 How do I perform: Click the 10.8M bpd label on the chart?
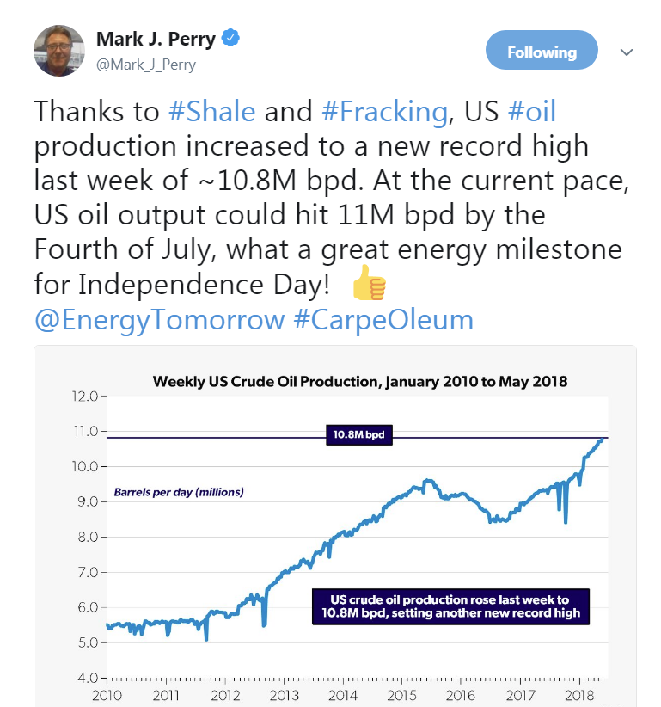click(361, 435)
